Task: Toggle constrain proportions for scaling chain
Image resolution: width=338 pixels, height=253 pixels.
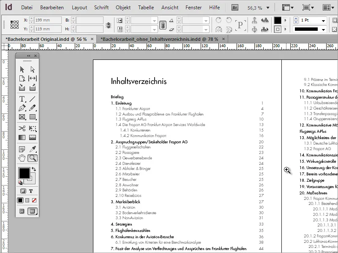Action: click(163, 25)
